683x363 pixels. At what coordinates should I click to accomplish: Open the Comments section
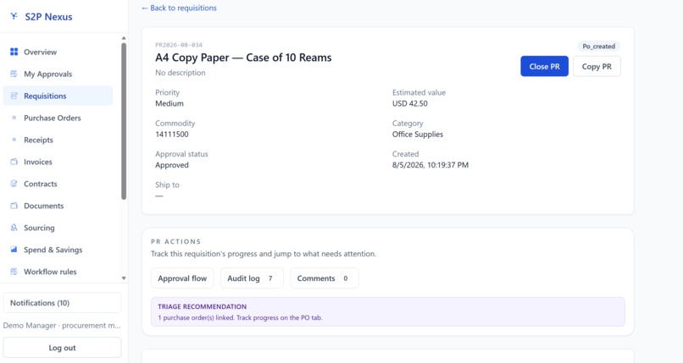pos(324,278)
